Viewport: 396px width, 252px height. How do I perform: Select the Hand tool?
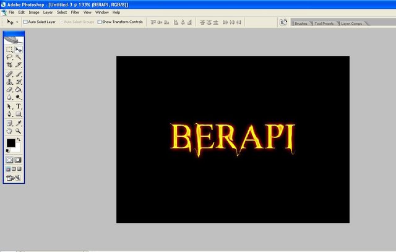click(9, 131)
